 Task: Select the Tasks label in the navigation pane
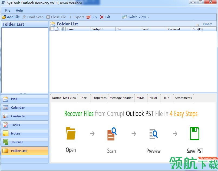(x=15, y=125)
